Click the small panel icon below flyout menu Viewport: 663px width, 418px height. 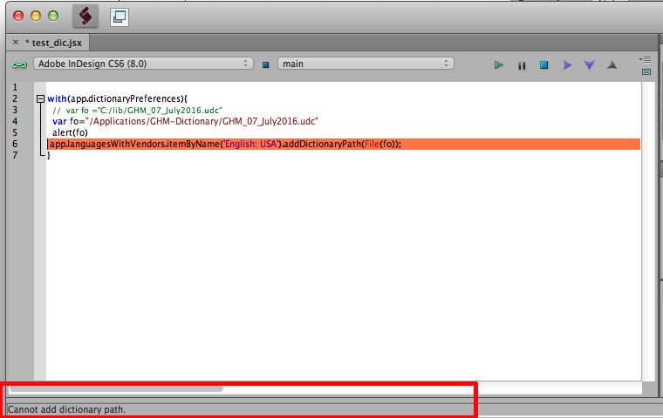point(646,71)
